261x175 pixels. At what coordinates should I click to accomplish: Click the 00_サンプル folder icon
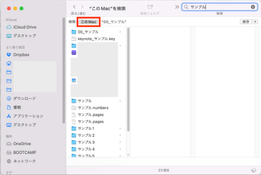[74, 32]
